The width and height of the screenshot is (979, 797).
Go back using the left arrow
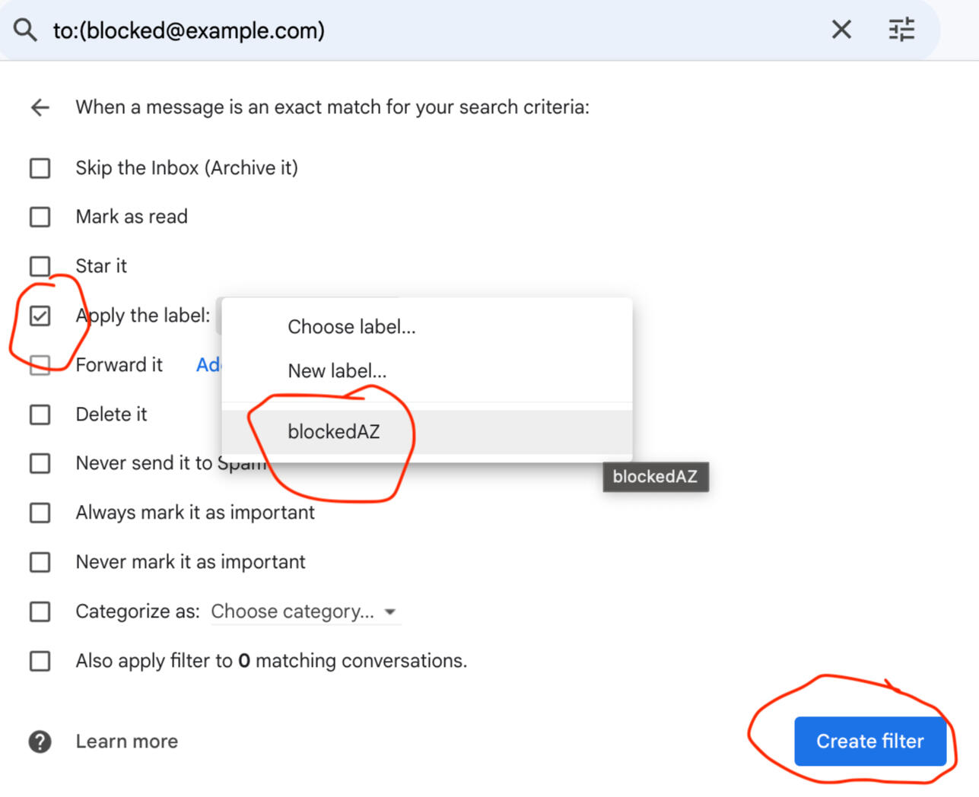click(40, 107)
